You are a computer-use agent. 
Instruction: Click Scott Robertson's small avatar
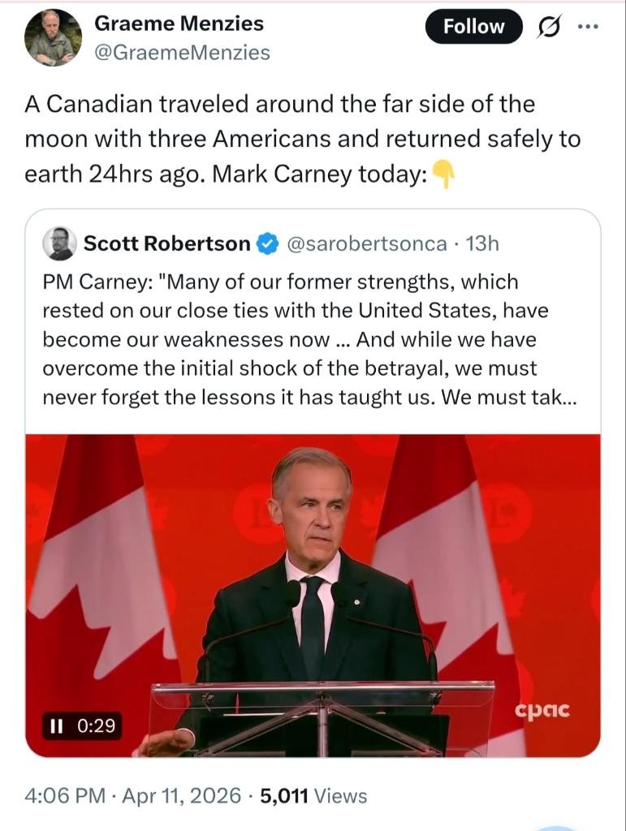[59, 243]
